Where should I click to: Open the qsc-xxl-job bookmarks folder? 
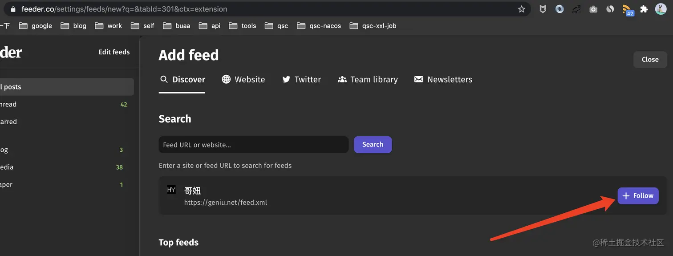coord(373,26)
